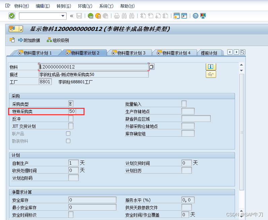
Task: Click the Save diskette icon
Action: pyautogui.click(x=79, y=16)
